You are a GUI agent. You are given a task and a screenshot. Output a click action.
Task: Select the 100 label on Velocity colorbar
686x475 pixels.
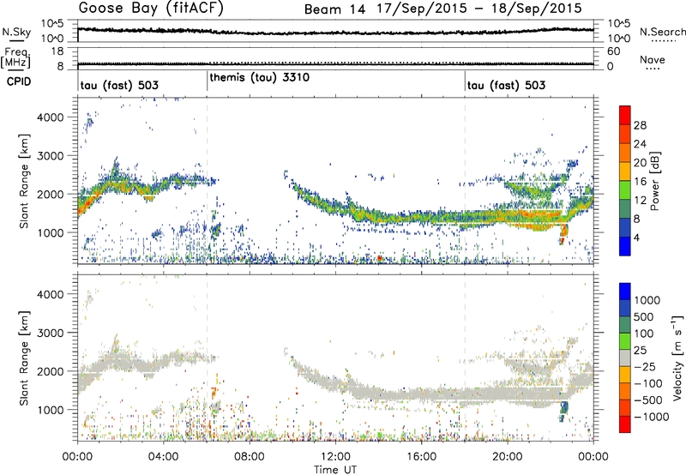644,334
